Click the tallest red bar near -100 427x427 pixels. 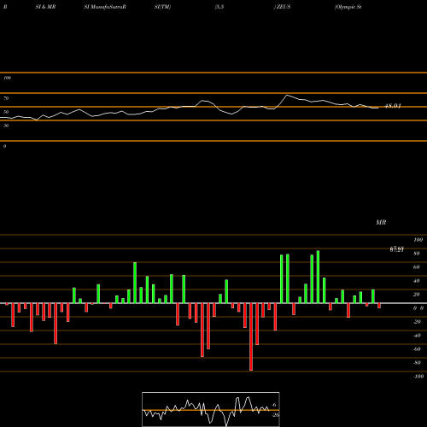pos(251,336)
